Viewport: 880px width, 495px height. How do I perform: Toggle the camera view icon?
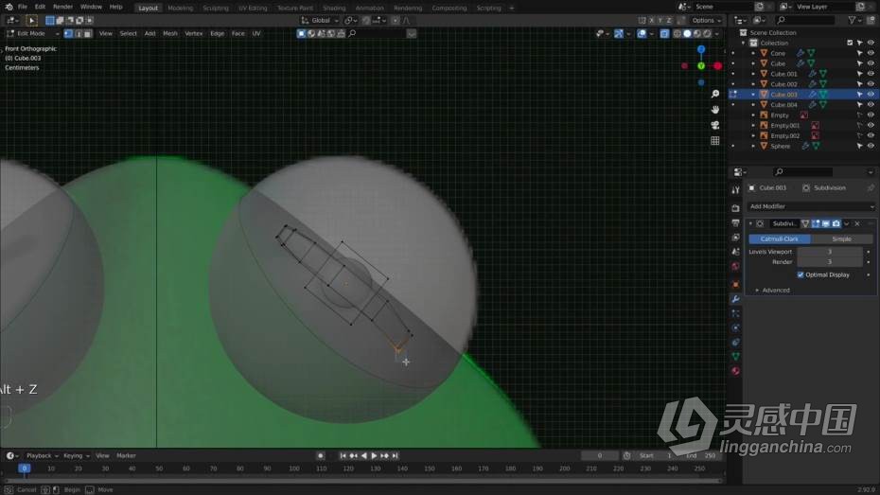click(715, 125)
